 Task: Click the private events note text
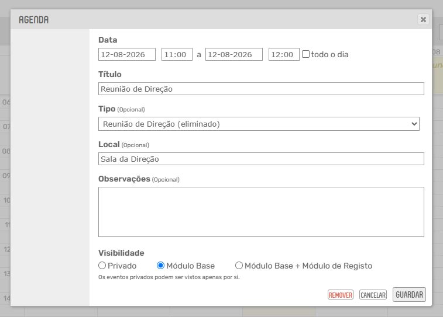(169, 277)
